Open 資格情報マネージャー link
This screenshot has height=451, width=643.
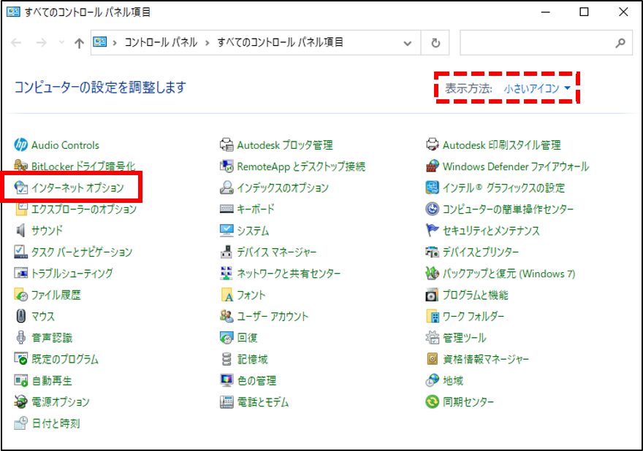point(486,359)
